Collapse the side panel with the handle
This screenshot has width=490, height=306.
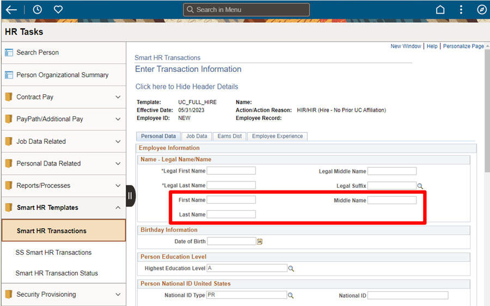tap(130, 196)
